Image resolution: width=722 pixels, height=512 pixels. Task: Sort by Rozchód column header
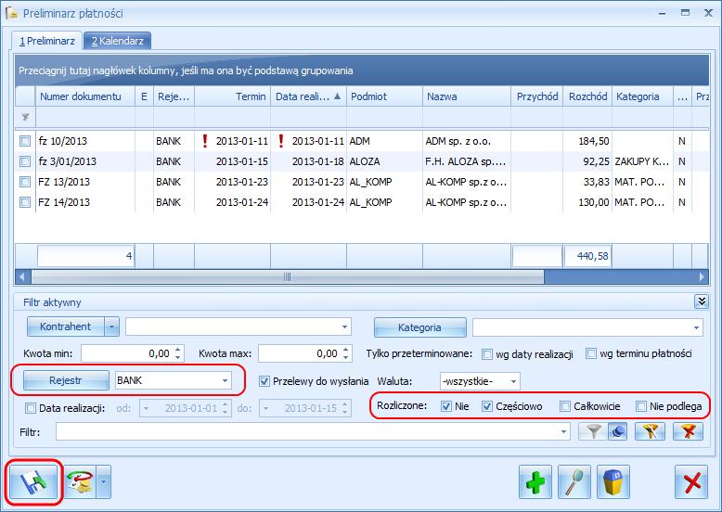point(587,96)
